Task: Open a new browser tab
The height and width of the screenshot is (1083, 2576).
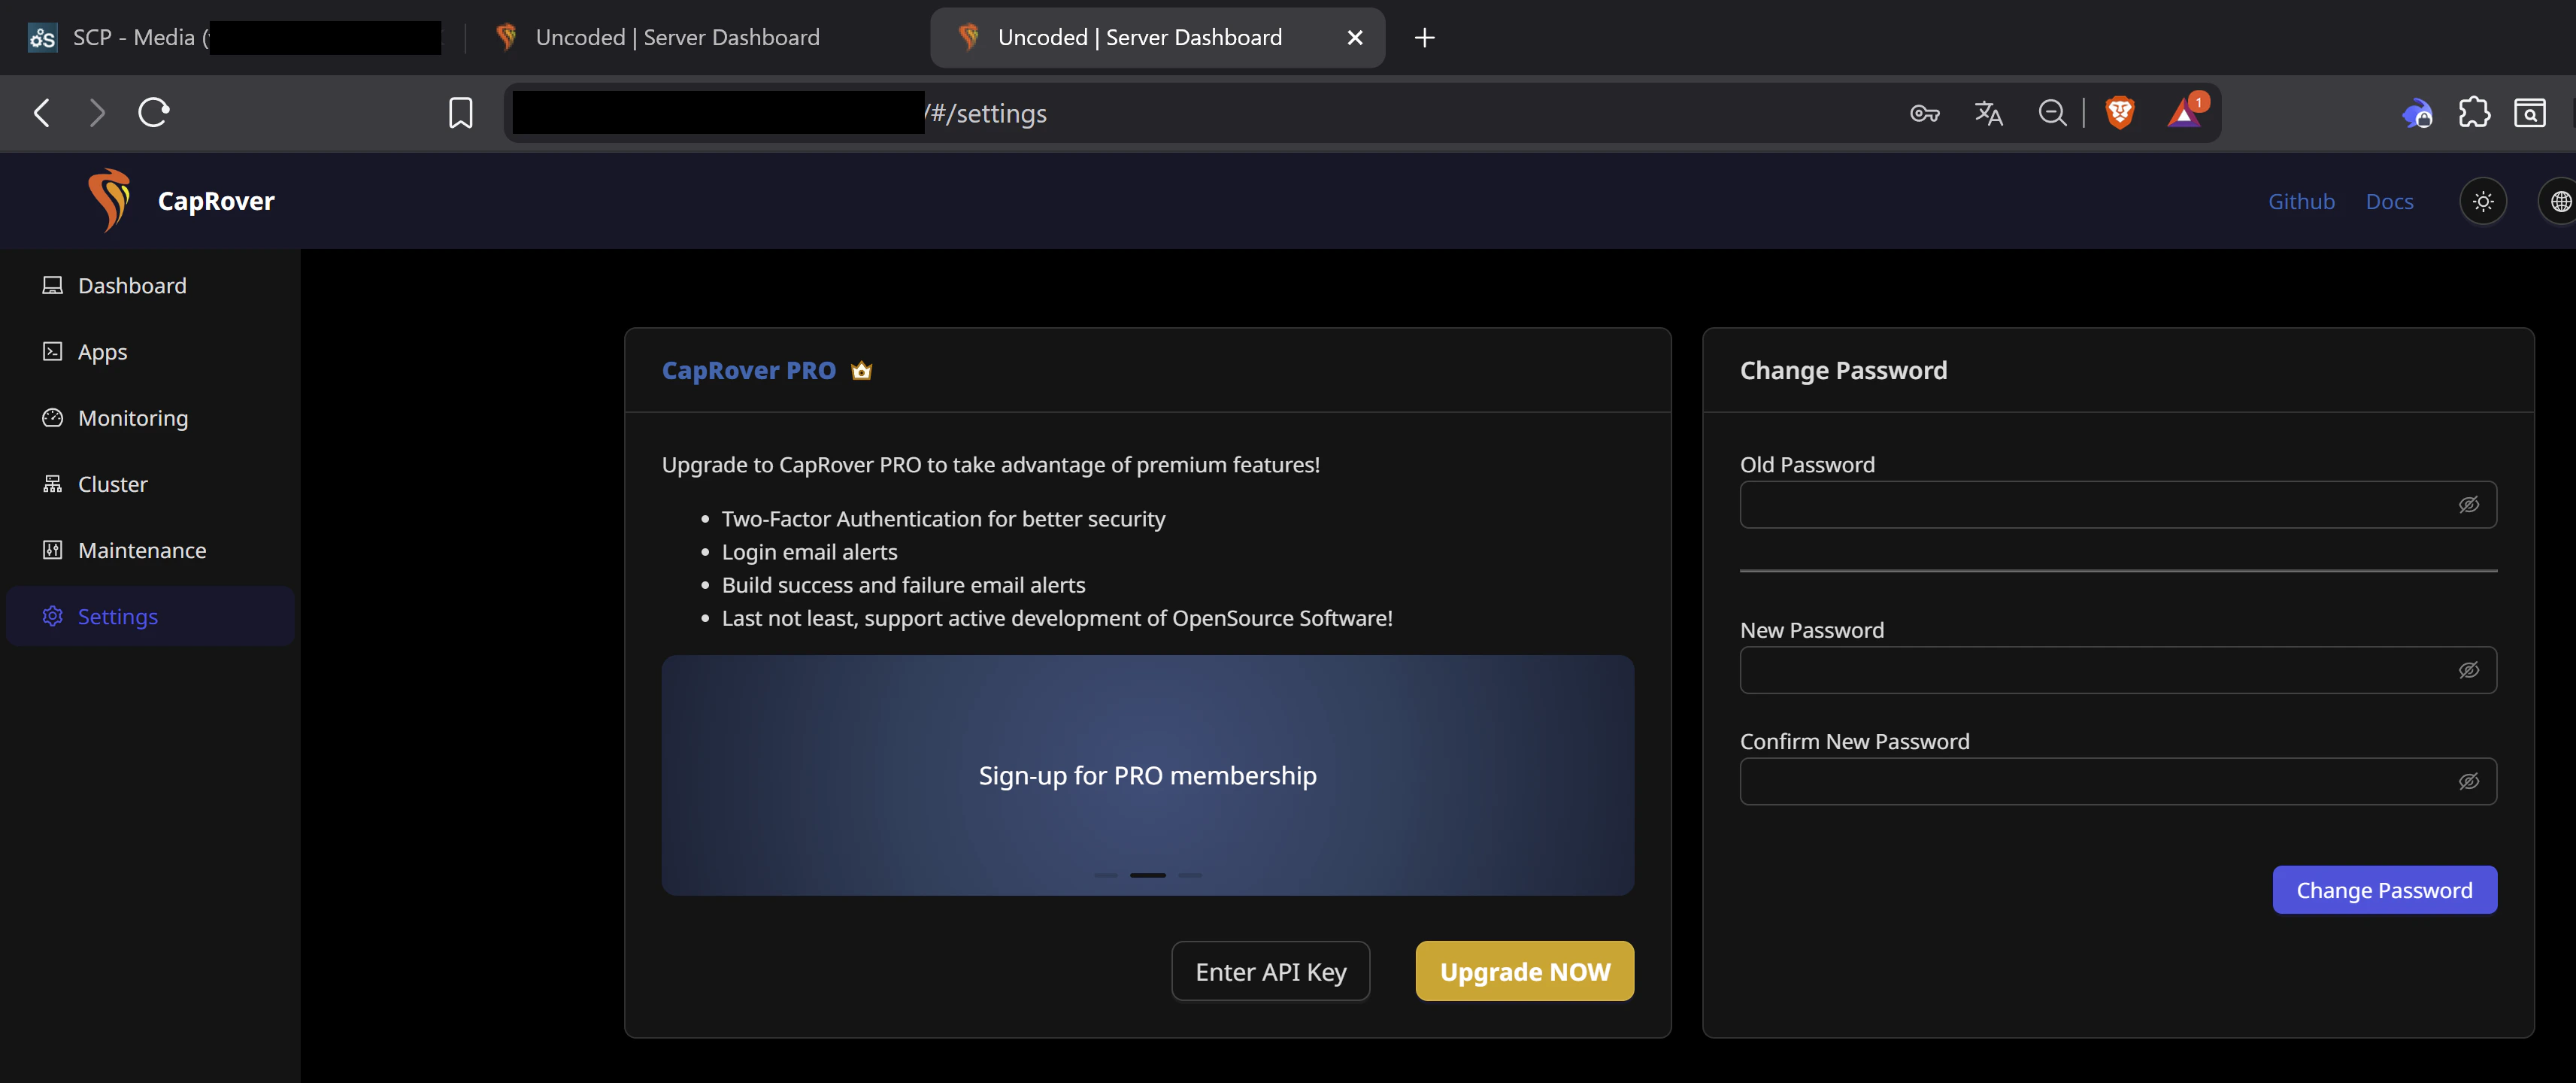Action: tap(1424, 38)
